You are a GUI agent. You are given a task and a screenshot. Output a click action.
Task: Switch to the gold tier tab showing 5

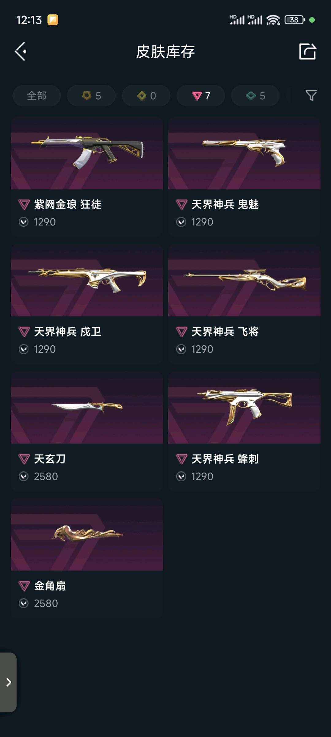coord(91,96)
